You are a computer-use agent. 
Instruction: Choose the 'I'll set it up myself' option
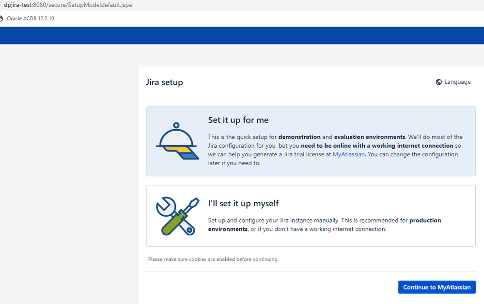311,216
